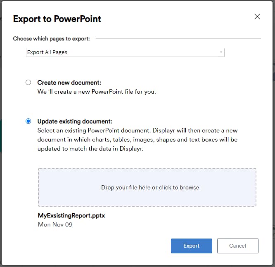The height and width of the screenshot is (267, 275).
Task: Click the 'Mon Nov 09' file date
Action: point(55,224)
